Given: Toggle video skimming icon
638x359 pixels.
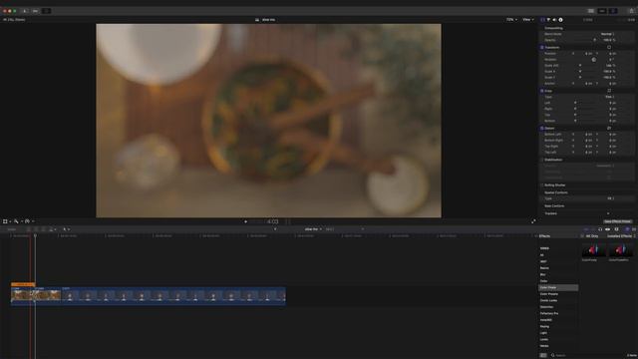Looking at the screenshot, I should pyautogui.click(x=586, y=229).
